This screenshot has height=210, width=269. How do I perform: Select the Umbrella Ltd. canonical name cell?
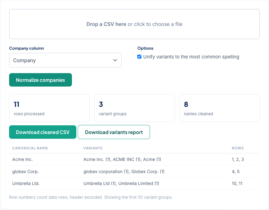coord(26,183)
